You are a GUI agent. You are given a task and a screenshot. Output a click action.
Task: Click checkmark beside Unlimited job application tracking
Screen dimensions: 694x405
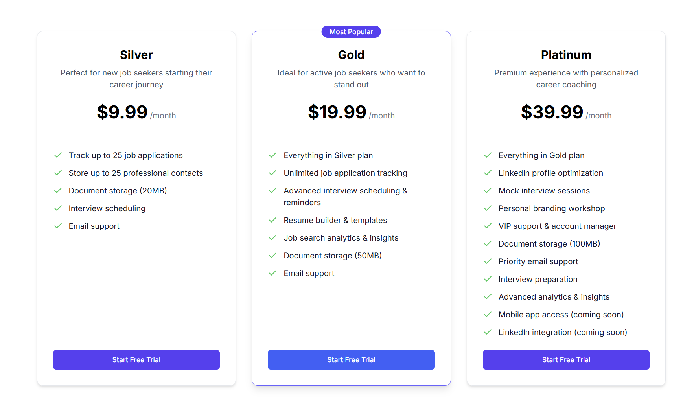tap(272, 173)
